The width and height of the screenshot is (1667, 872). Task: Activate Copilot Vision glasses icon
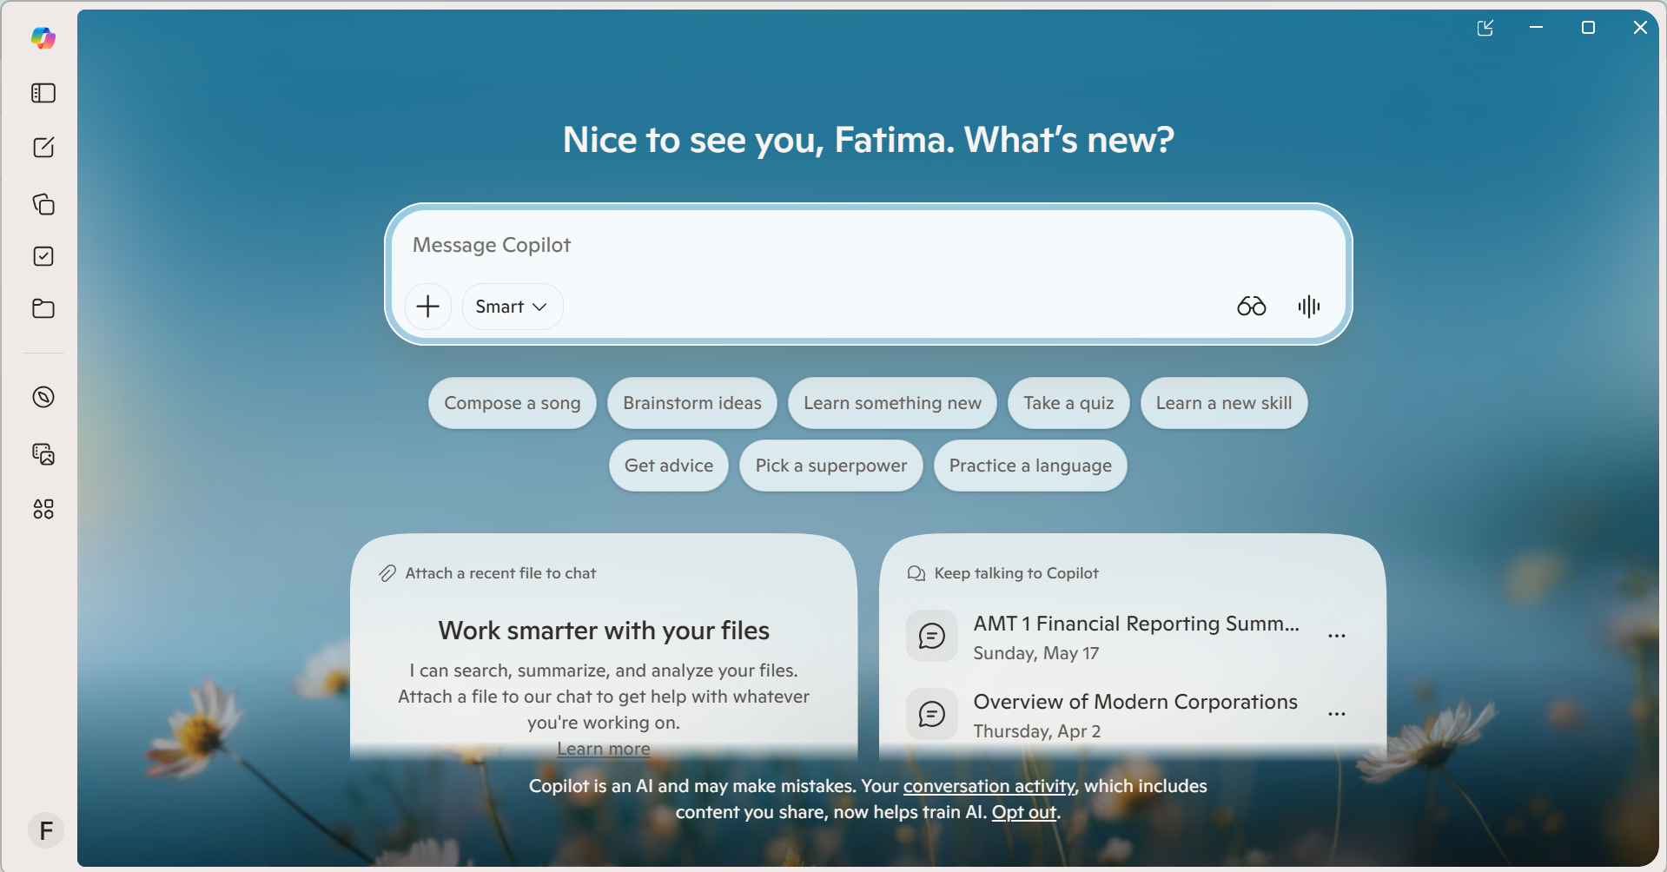pyautogui.click(x=1252, y=307)
